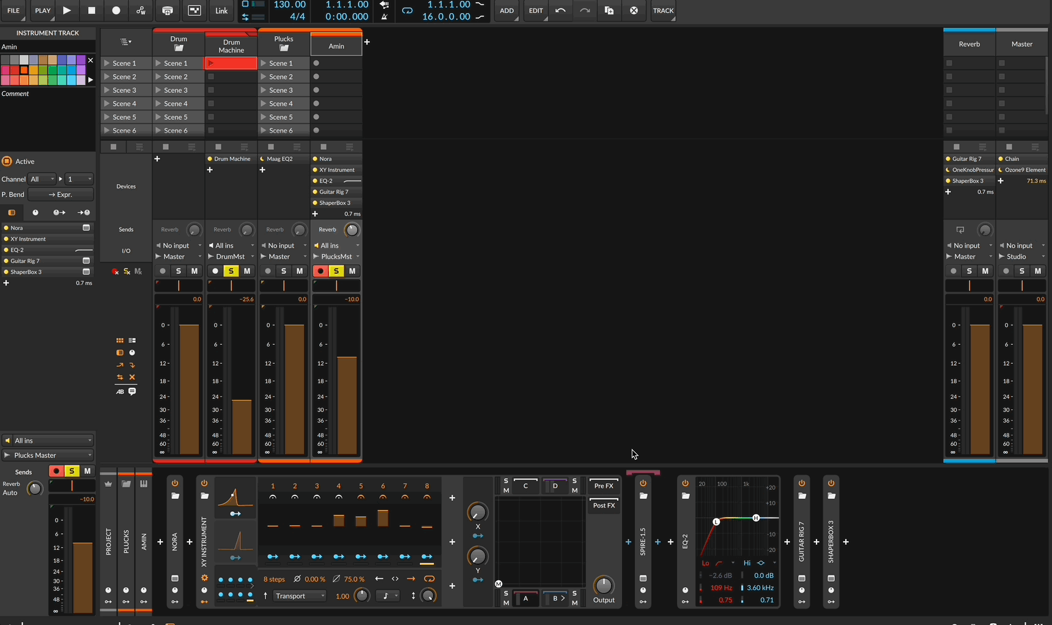Click the gear icon on XY Instrument device
The height and width of the screenshot is (625, 1052).
tap(204, 578)
